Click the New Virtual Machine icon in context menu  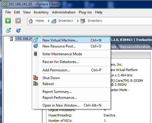pyautogui.click(x=36, y=40)
